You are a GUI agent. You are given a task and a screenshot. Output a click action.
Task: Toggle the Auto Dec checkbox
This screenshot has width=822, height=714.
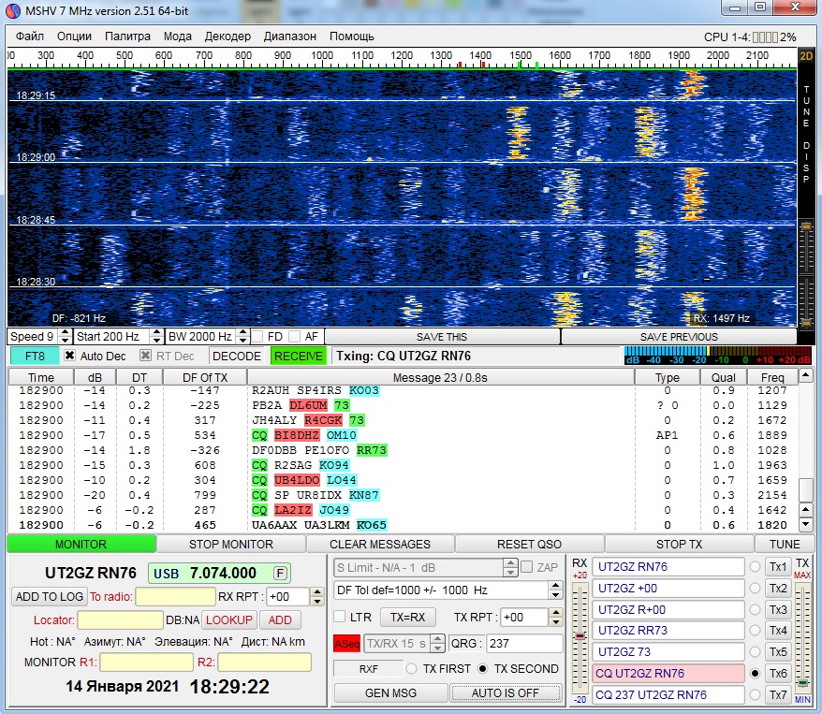point(69,356)
